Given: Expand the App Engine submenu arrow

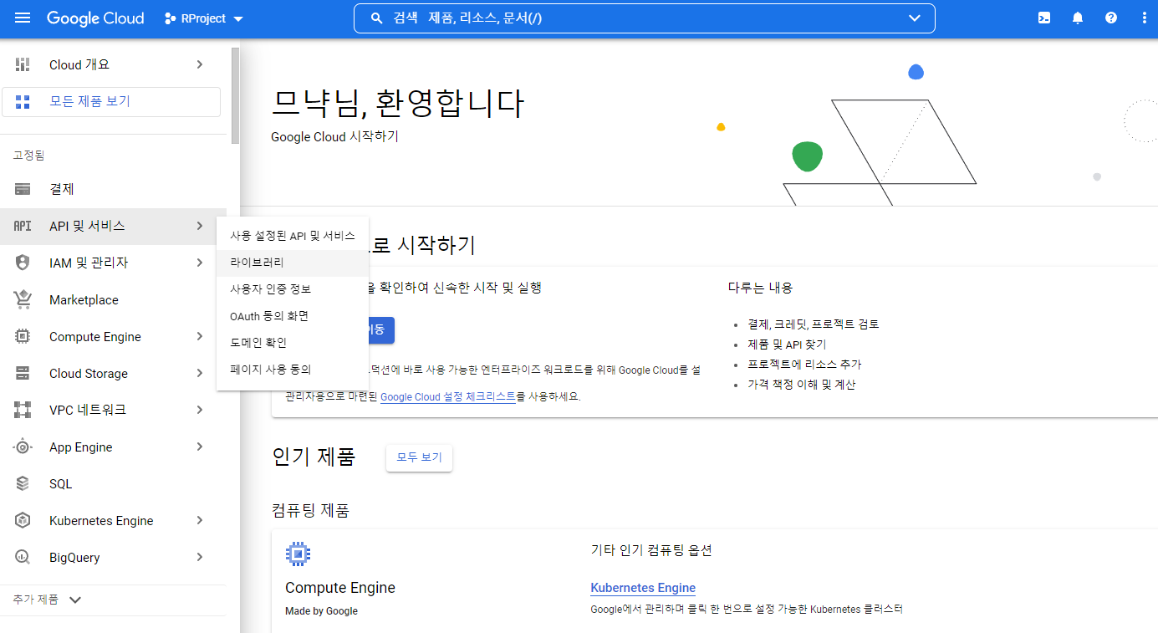Looking at the screenshot, I should pos(199,447).
